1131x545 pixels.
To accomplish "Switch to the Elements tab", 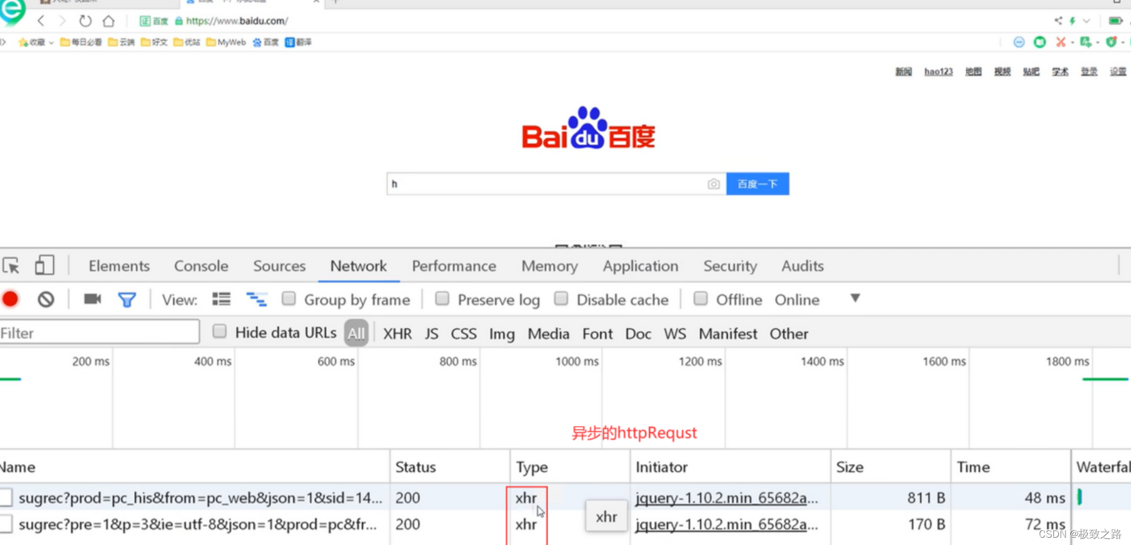I will tap(119, 266).
